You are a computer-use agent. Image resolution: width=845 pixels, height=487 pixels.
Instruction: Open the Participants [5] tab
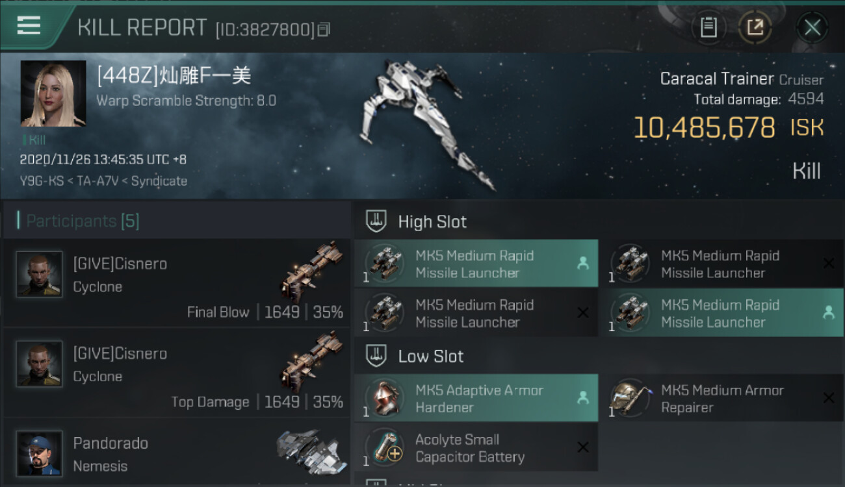click(83, 221)
